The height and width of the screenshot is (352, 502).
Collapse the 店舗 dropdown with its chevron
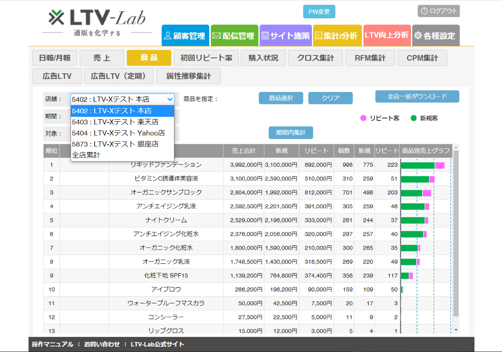[x=169, y=99]
